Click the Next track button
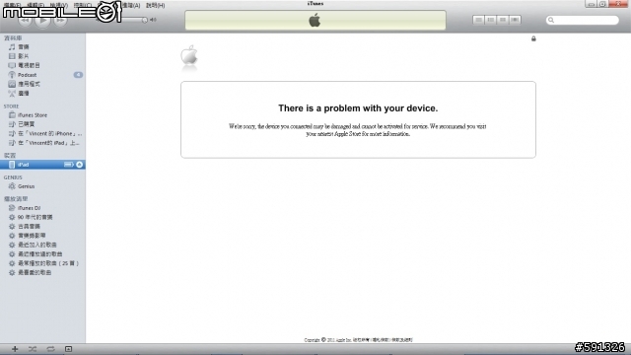Viewport: 631px width, 355px height. tap(60, 20)
